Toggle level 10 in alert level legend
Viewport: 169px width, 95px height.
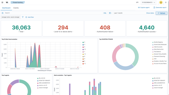click(84, 49)
